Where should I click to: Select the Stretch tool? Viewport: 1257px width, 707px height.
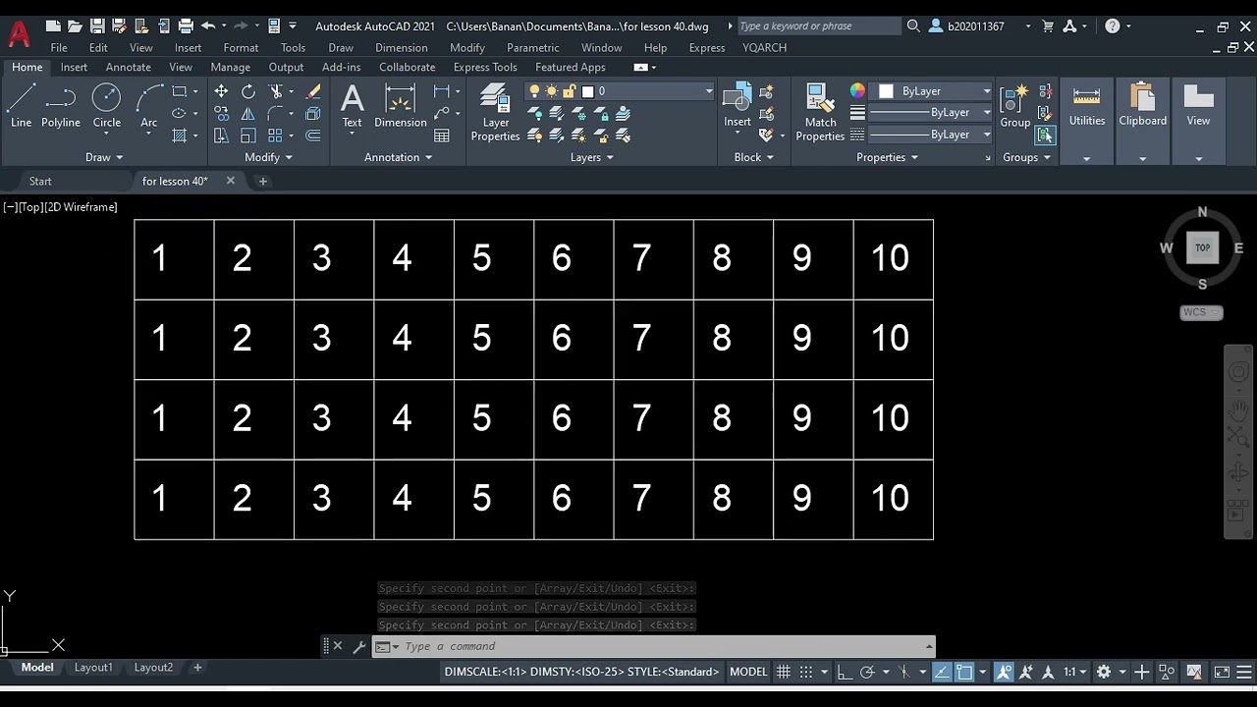[221, 136]
